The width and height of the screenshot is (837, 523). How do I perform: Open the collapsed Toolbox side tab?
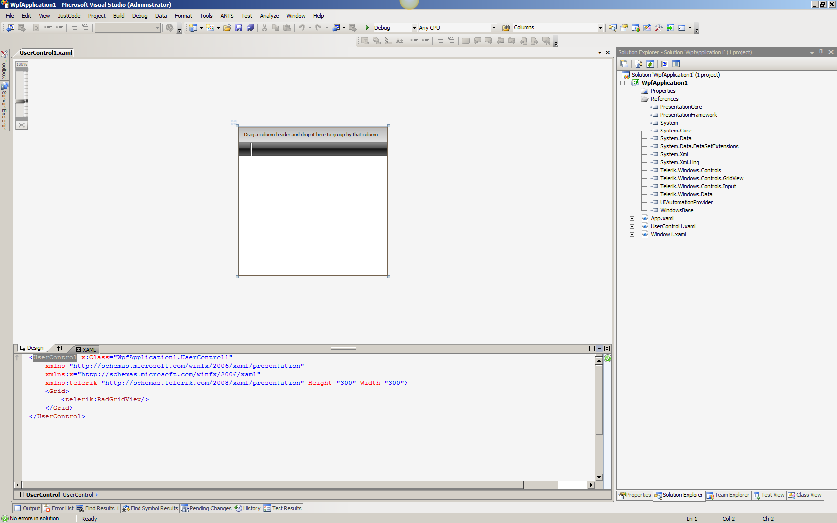tap(4, 65)
